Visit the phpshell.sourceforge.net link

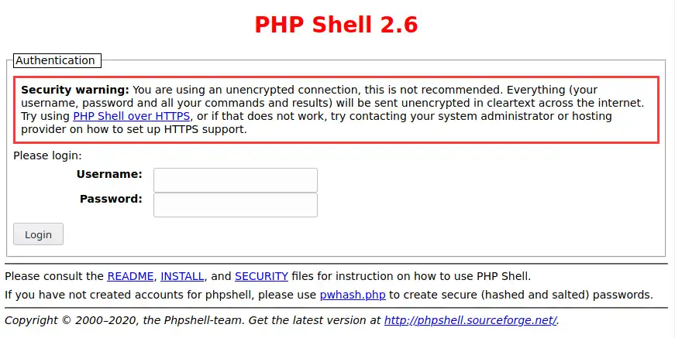point(470,320)
